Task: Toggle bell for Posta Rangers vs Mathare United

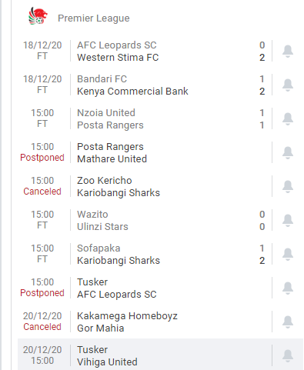Action: point(288,152)
